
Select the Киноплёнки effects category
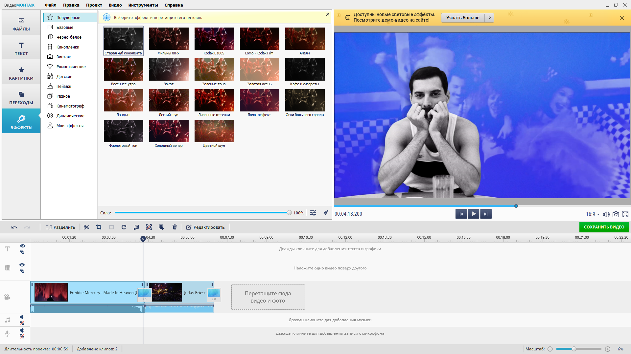point(70,47)
